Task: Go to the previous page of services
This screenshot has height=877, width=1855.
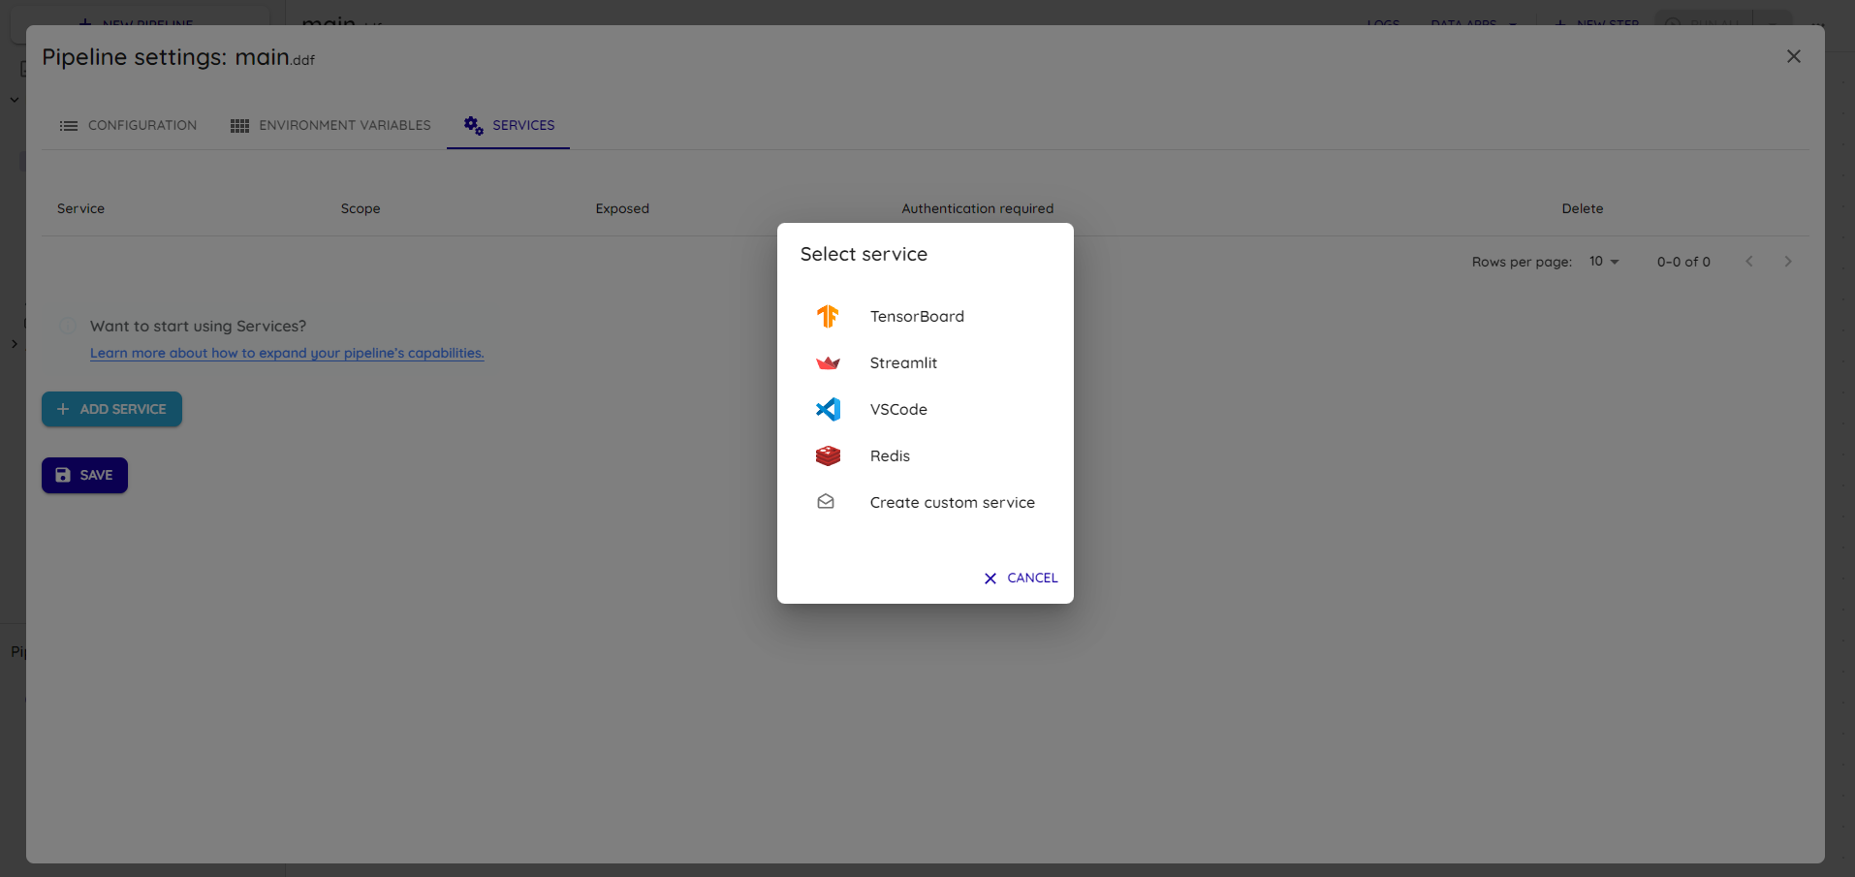Action: [x=1749, y=262]
